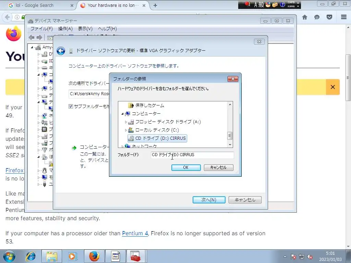This screenshot has height=263, width=351.
Task: Click IME conversion mode 般 button
Action: coord(261,5)
